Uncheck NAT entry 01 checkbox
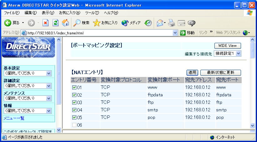257x142 pixels. click(74, 88)
